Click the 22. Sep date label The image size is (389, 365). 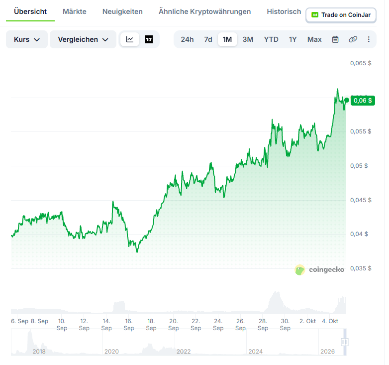[195, 325]
